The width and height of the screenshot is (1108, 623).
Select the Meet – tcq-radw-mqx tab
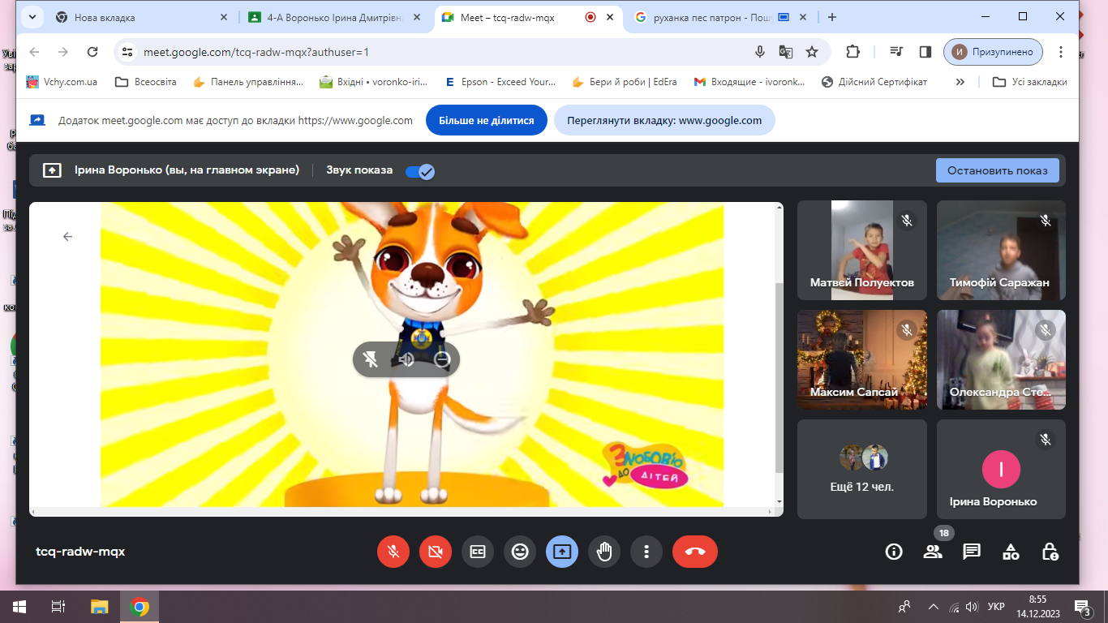pos(528,17)
